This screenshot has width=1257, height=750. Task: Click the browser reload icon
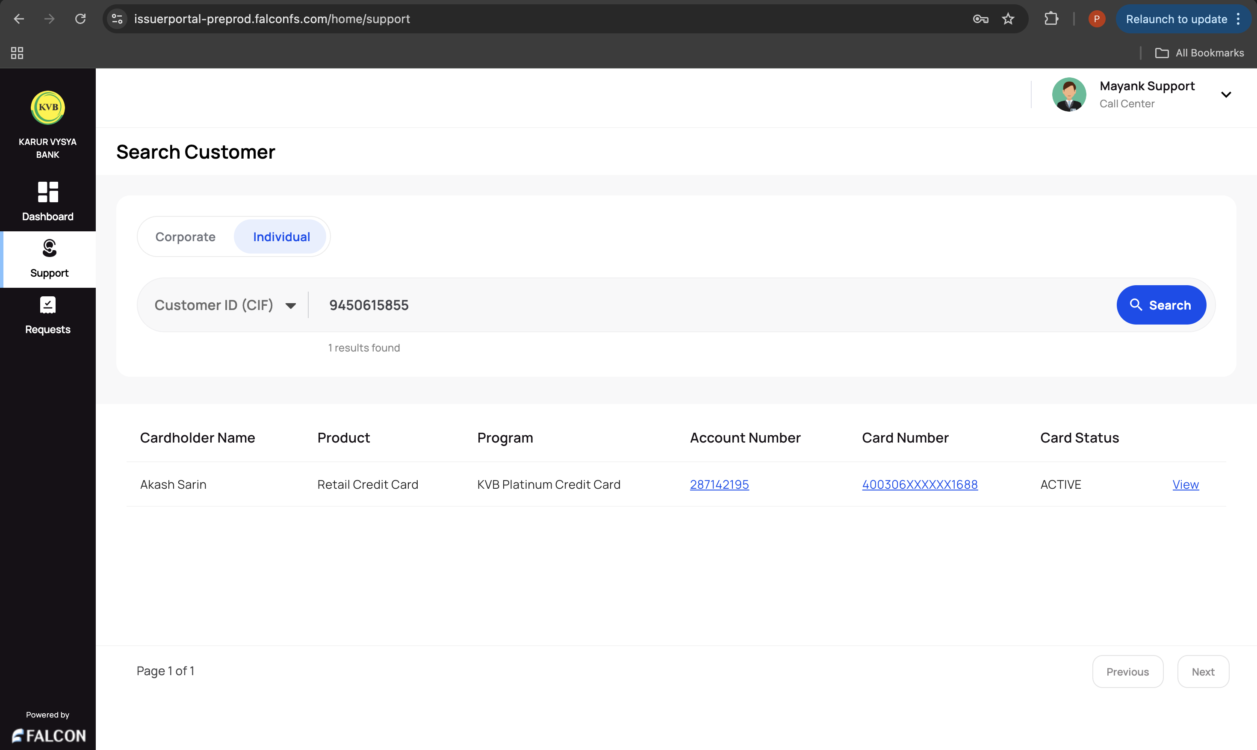point(80,19)
